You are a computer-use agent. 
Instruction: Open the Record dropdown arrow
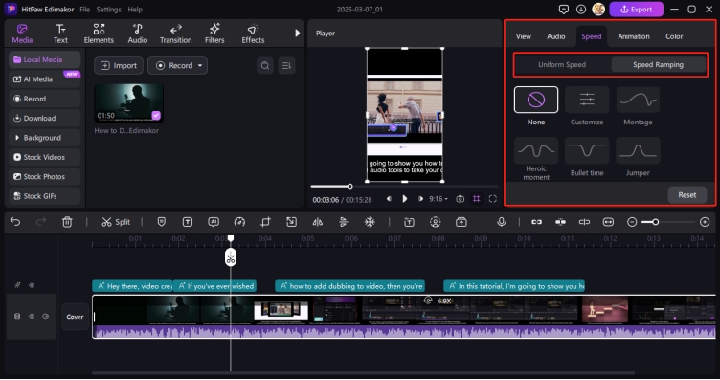click(200, 66)
